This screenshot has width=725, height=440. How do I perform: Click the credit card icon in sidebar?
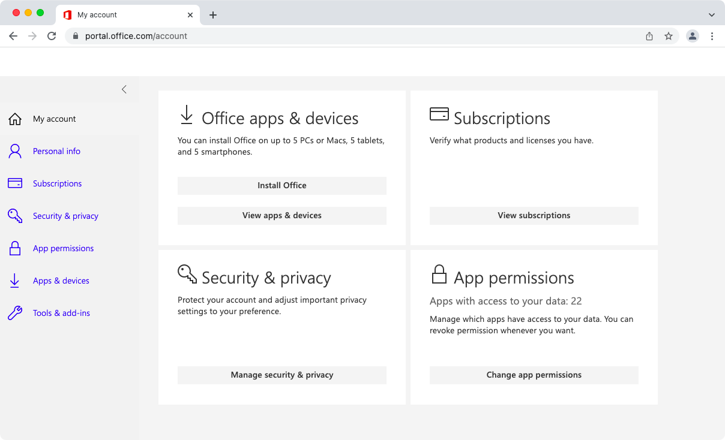tap(15, 183)
